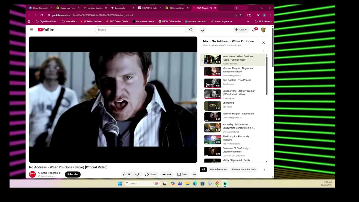The width and height of the screenshot is (359, 202).
Task: Switch to 20 Savage Lines tab
Action: (176, 8)
